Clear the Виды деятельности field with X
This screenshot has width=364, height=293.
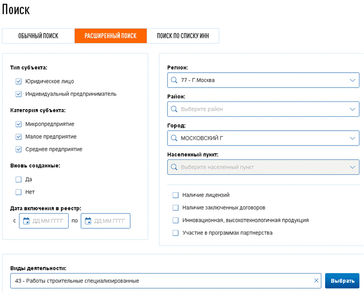click(316, 281)
